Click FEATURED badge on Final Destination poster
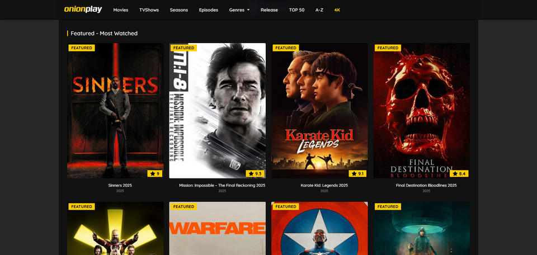 (x=388, y=48)
